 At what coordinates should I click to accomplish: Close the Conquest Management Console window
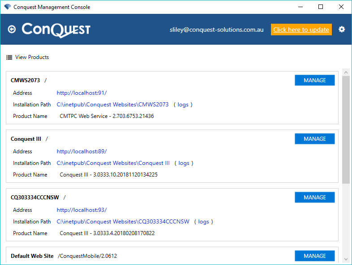click(341, 7)
